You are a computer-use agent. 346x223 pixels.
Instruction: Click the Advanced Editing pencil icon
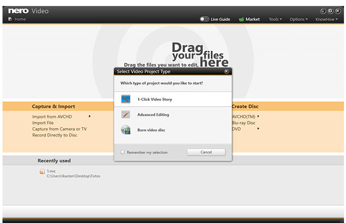[x=126, y=114]
